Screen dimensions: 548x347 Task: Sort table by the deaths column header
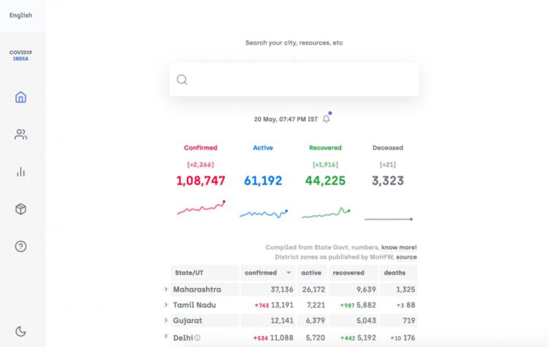[x=395, y=273]
